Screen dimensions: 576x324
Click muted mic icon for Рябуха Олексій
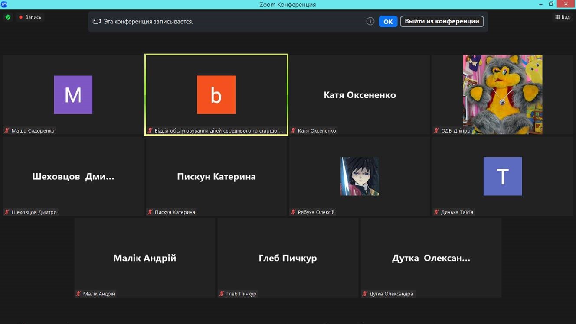click(x=293, y=212)
